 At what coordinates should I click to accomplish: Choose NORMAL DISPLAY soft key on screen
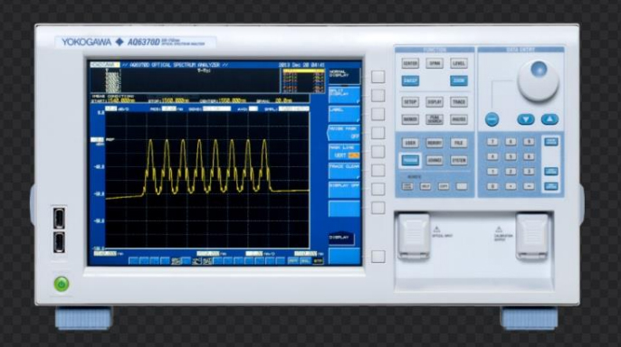click(x=344, y=76)
